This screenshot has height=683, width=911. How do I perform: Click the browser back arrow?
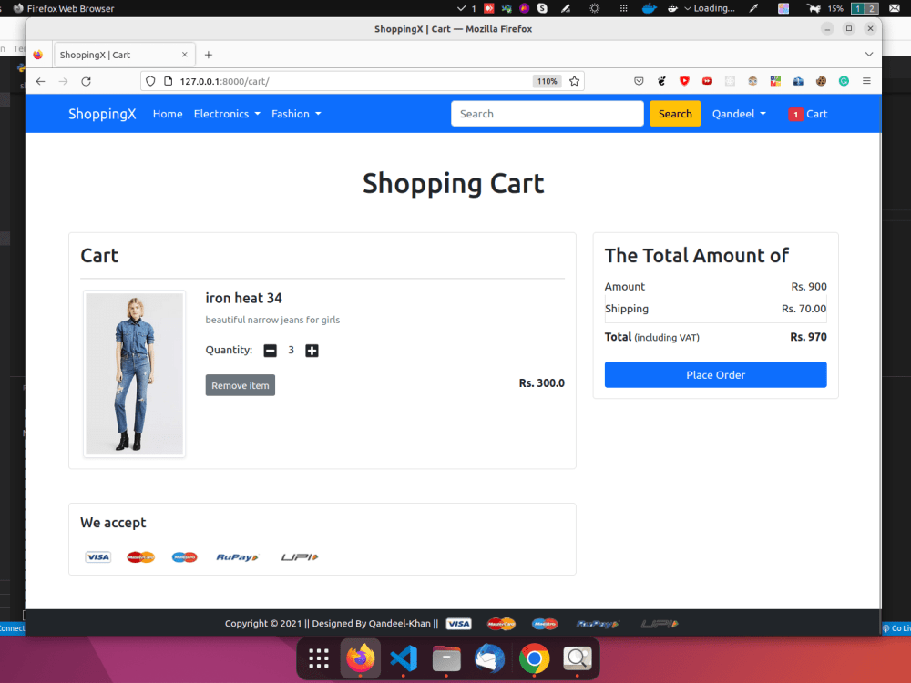40,81
